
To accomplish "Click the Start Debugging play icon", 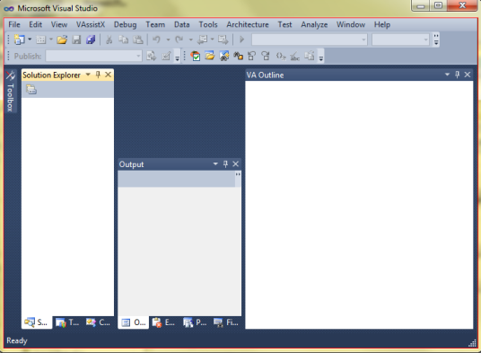I will pos(241,40).
